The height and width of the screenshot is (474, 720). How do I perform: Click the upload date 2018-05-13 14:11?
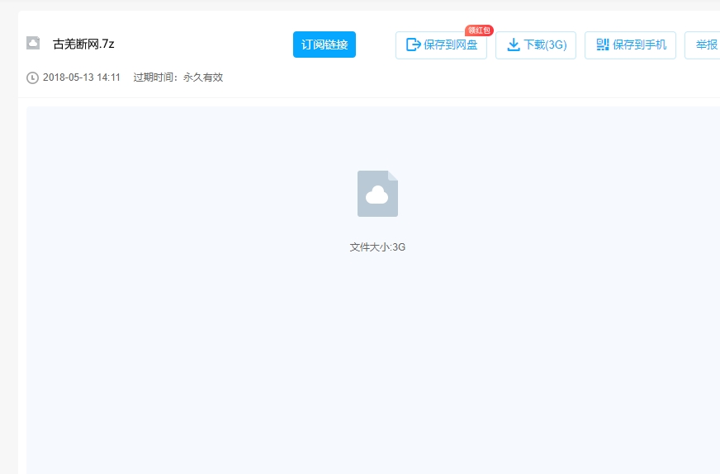tap(81, 77)
